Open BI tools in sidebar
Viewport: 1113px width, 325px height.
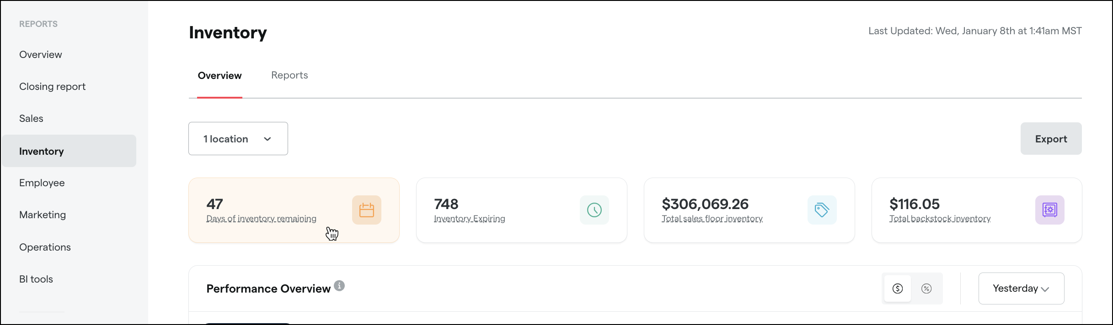coord(36,279)
